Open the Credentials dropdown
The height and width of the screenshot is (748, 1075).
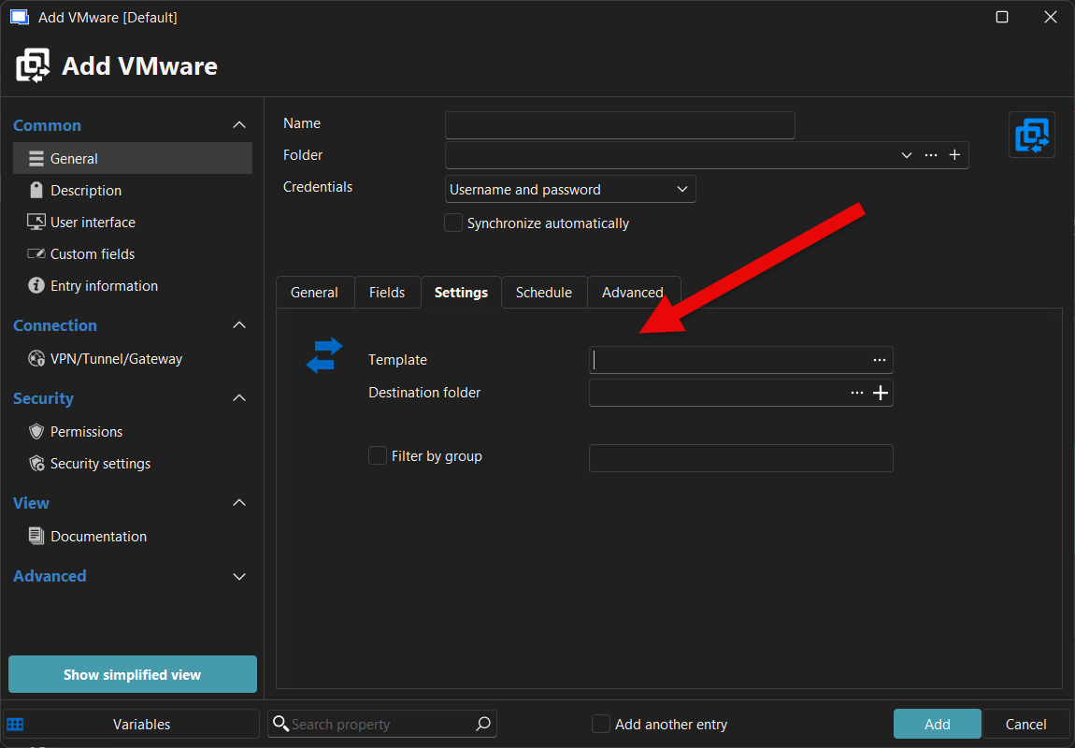[570, 189]
